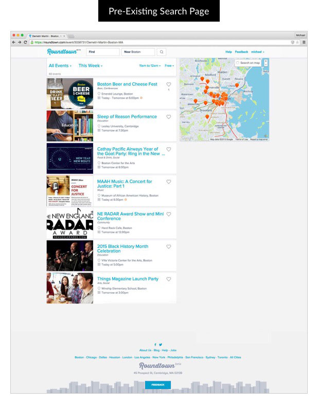Favorite Boston Beer and Cheese Fest heart
Screen dimensions: 318x404
click(169, 84)
